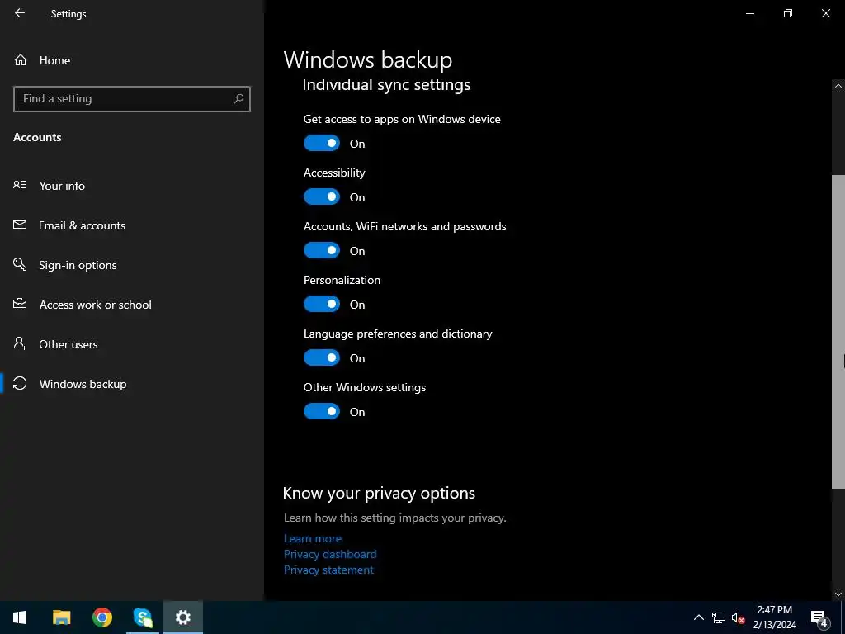845x634 pixels.
Task: Open the Home icon in sidebar
Action: pyautogui.click(x=21, y=60)
